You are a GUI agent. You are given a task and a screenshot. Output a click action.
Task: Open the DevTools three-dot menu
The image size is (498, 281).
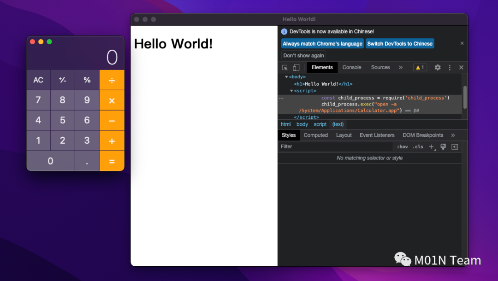coord(450,68)
